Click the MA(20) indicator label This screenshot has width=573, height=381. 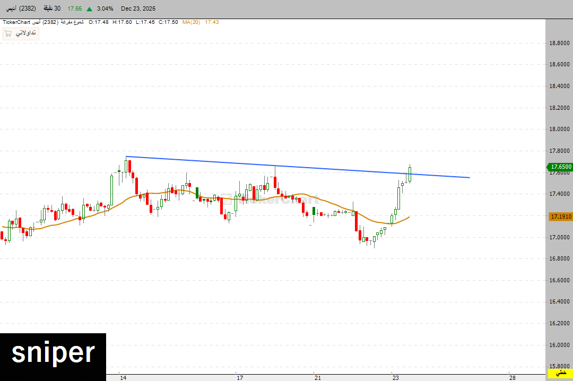[x=191, y=22]
